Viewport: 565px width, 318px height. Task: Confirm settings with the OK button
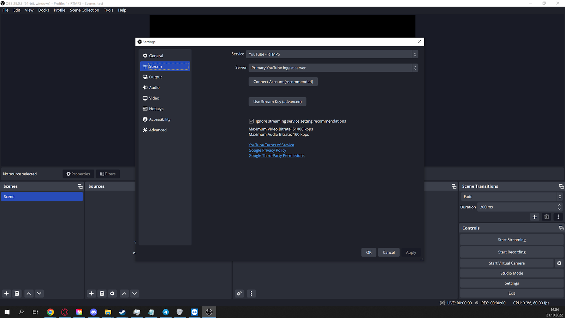(x=369, y=252)
